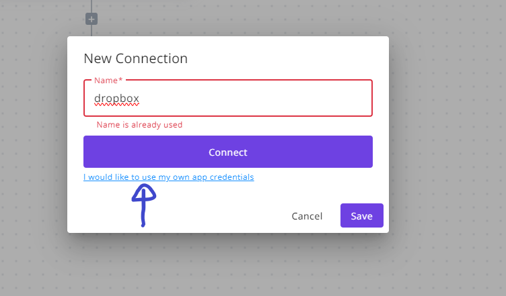This screenshot has height=296, width=506.
Task: Click the red 'Name*' field label
Action: [108, 80]
